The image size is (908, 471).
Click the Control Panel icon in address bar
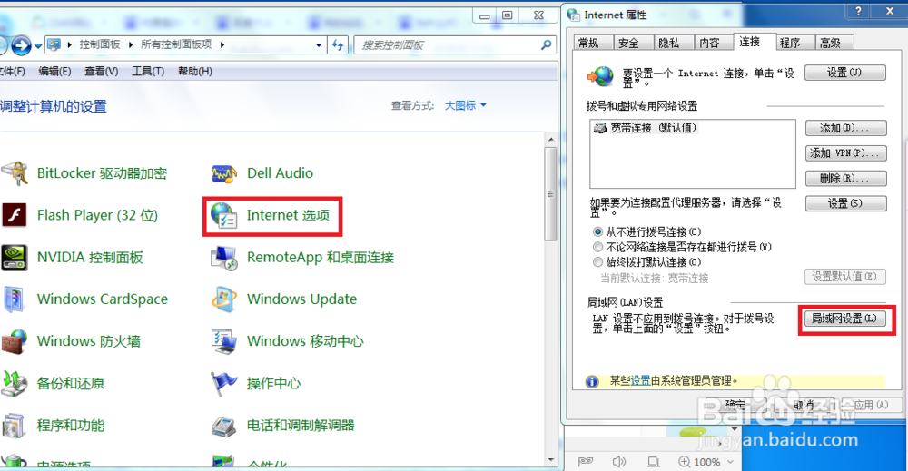coord(54,44)
